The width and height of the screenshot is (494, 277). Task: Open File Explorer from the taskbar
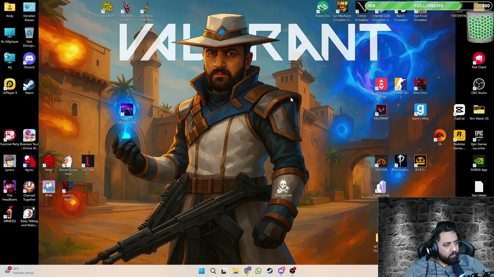point(235,271)
